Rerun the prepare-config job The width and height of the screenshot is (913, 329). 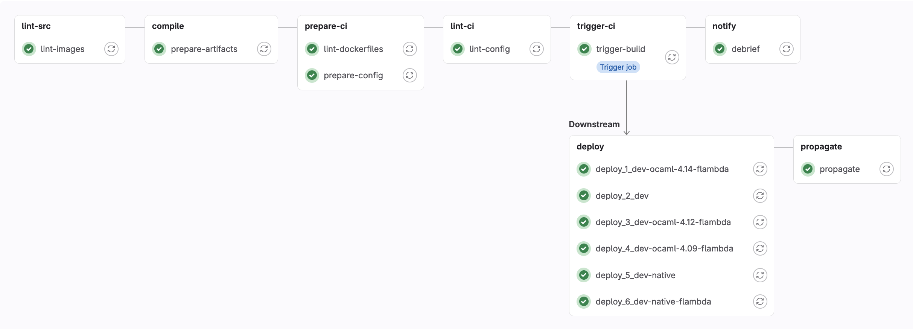click(409, 75)
